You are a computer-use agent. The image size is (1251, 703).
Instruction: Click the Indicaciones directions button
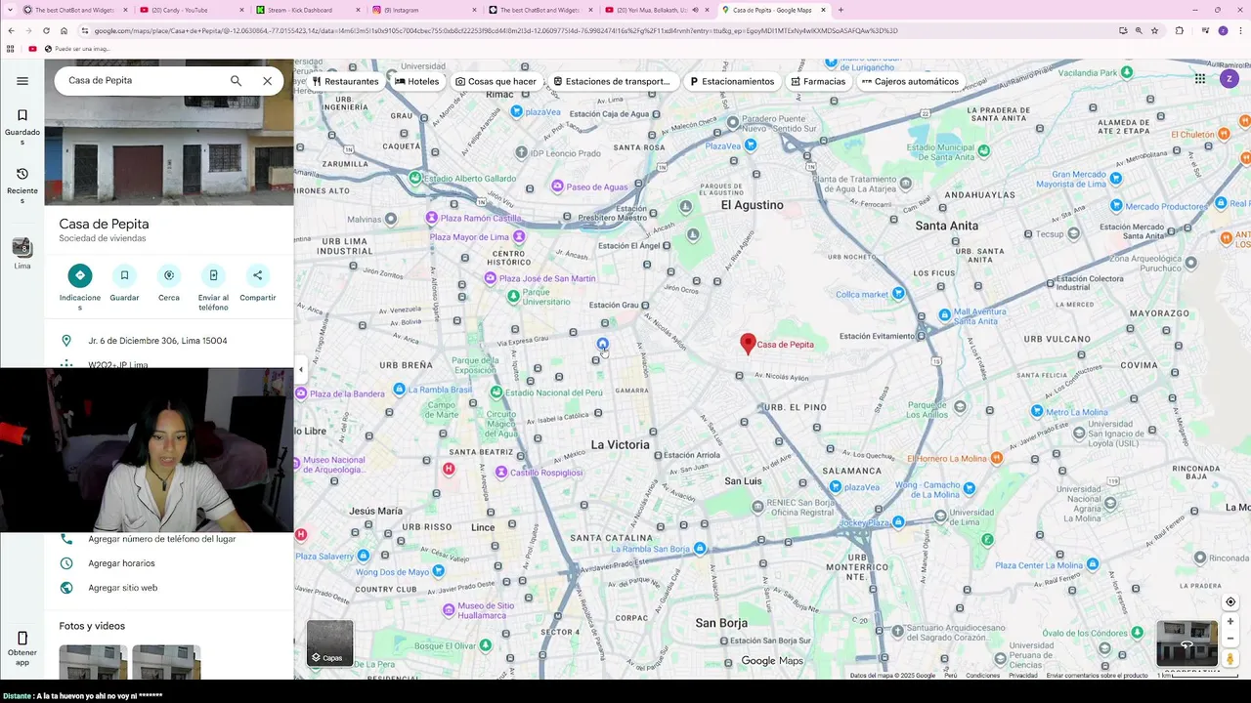pyautogui.click(x=80, y=275)
